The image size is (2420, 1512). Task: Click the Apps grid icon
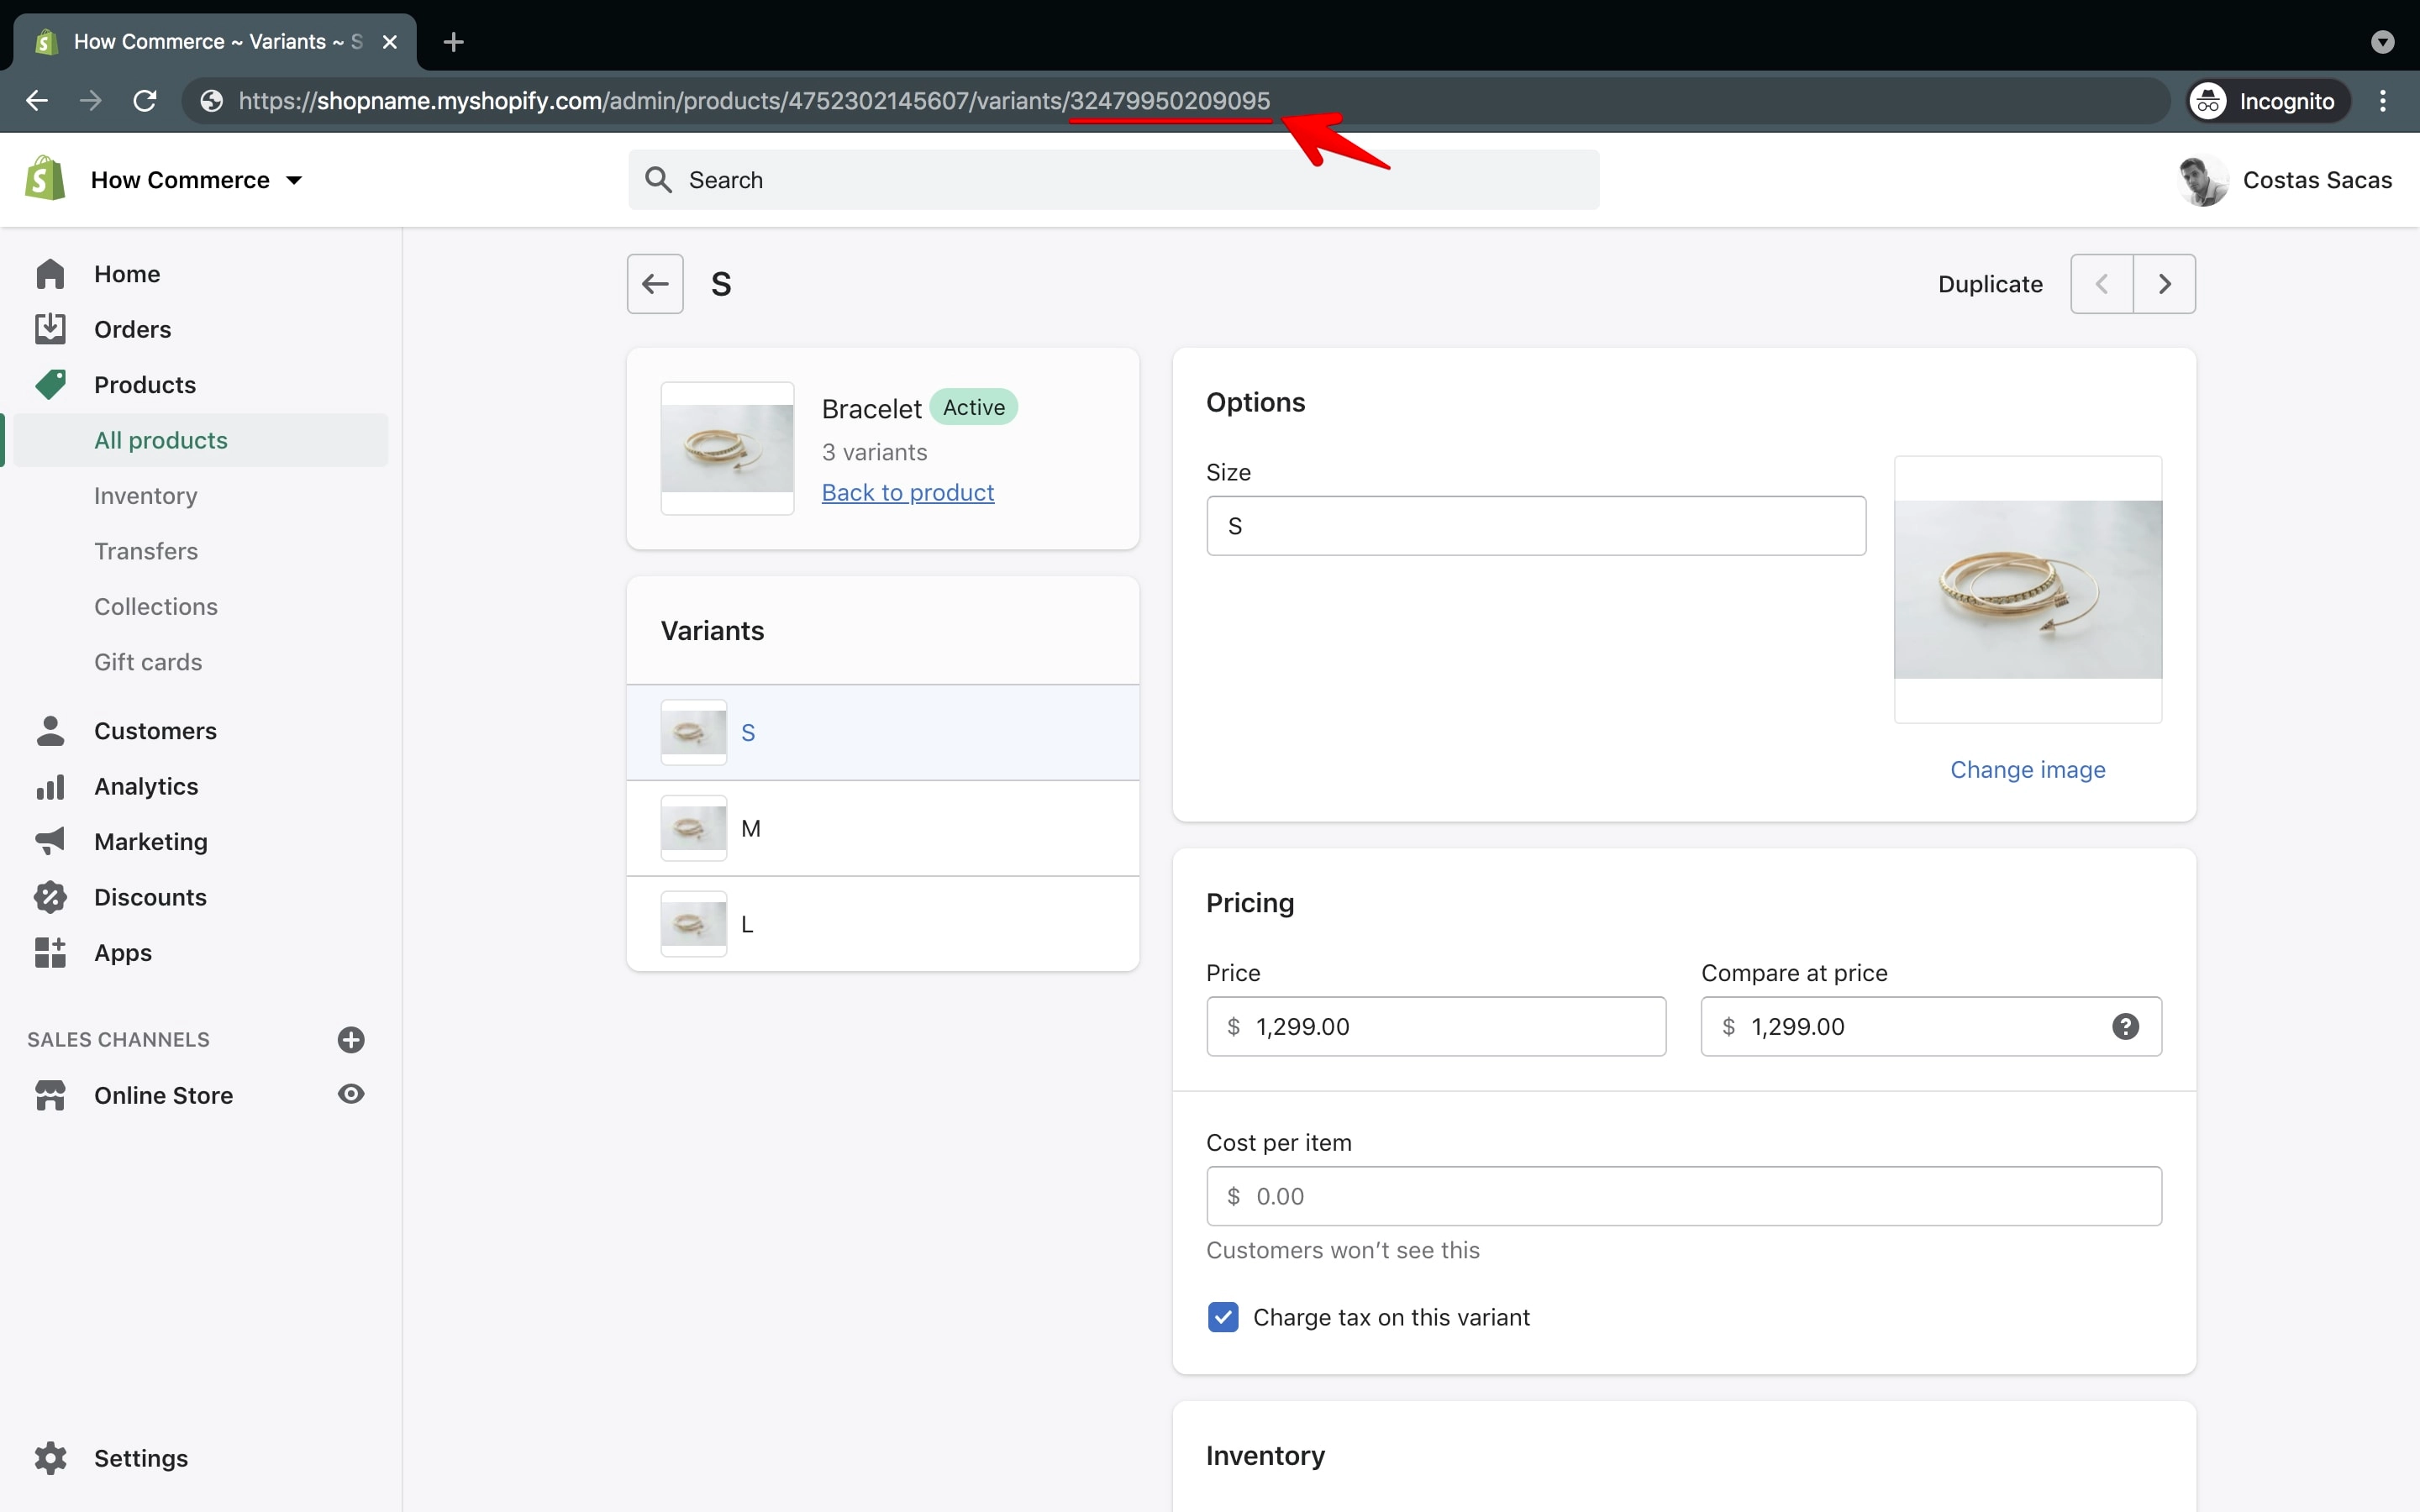(x=50, y=953)
